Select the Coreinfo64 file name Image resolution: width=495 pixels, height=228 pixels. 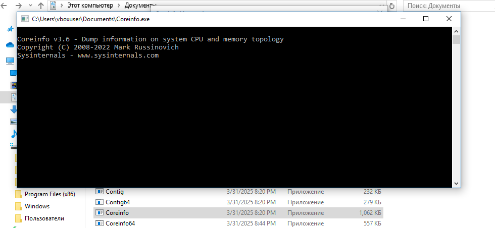[120, 223]
